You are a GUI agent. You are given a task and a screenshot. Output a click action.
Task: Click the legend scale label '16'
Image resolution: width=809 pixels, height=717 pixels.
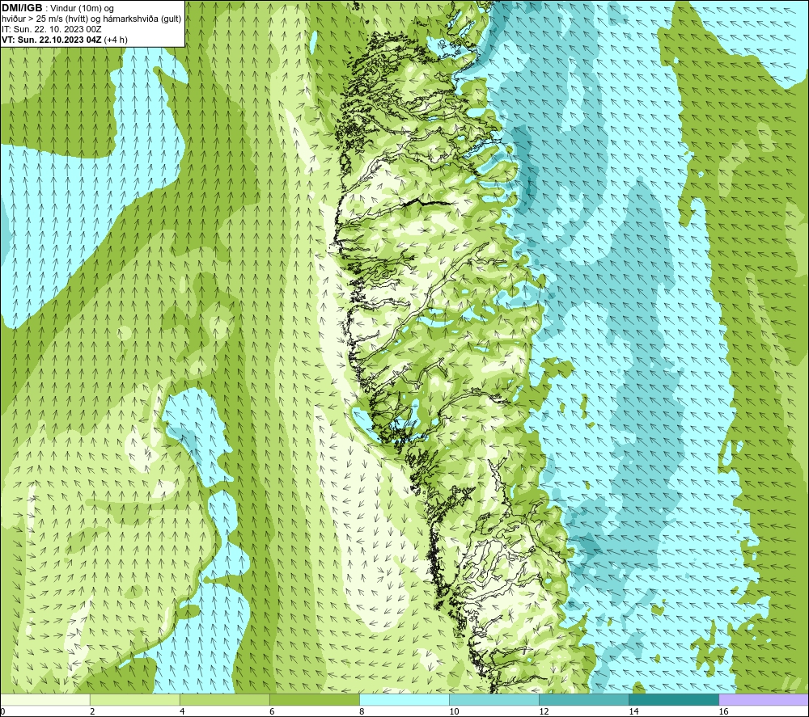pos(723,712)
